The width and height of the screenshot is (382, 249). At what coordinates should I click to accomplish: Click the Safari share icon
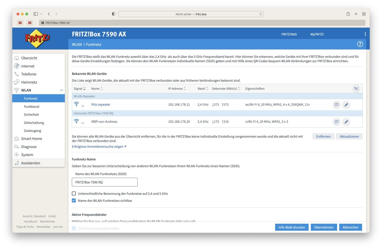348,14
